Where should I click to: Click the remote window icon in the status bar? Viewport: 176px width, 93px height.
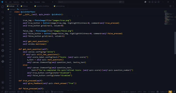[2, 92]
